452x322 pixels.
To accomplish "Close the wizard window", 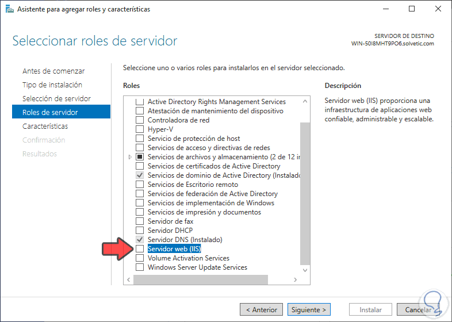I will [x=438, y=9].
